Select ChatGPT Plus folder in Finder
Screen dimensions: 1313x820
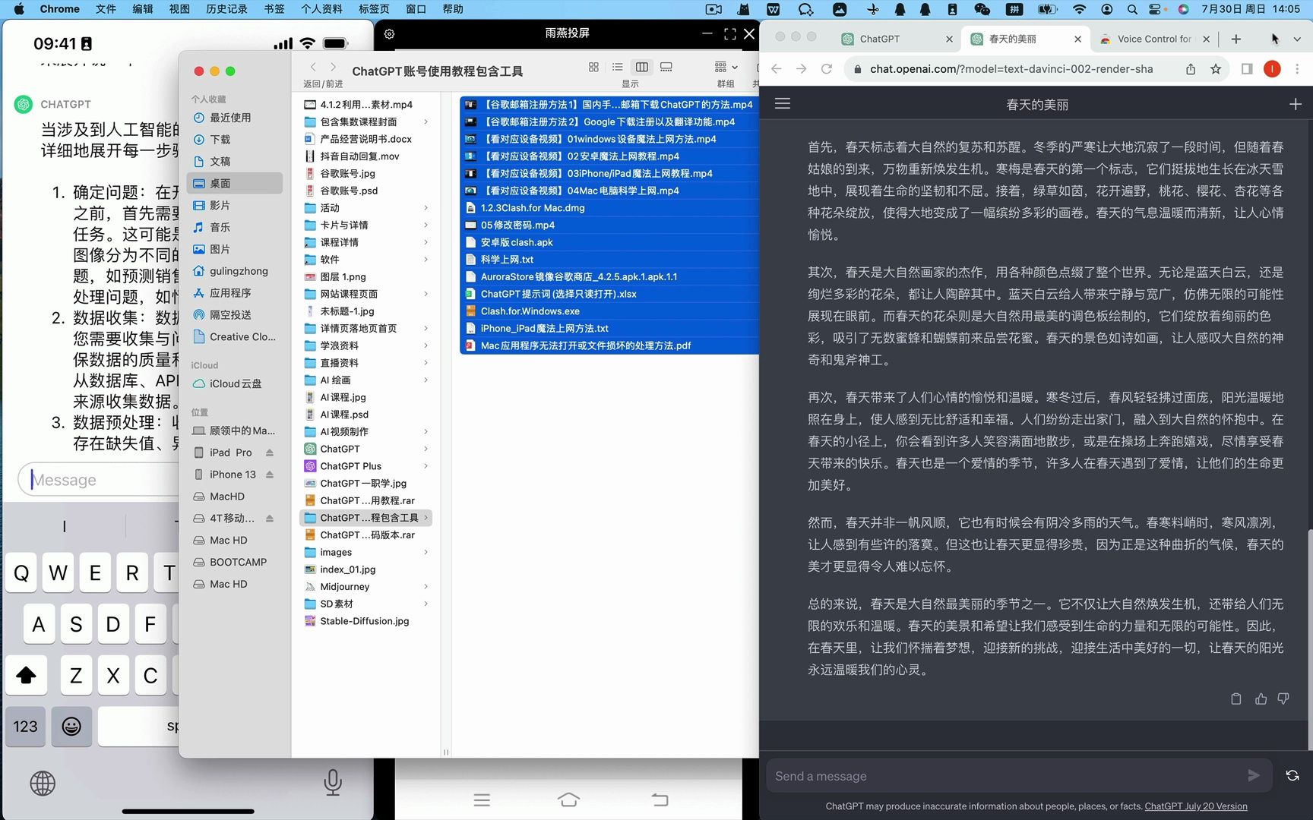tap(368, 466)
